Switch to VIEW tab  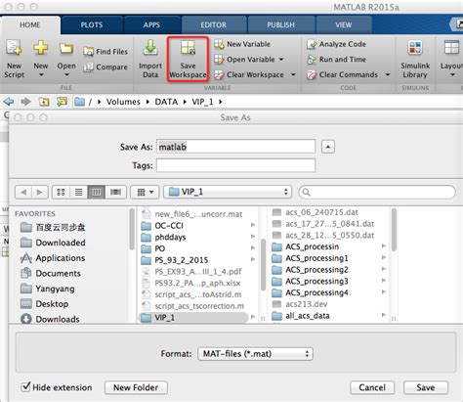coord(344,25)
